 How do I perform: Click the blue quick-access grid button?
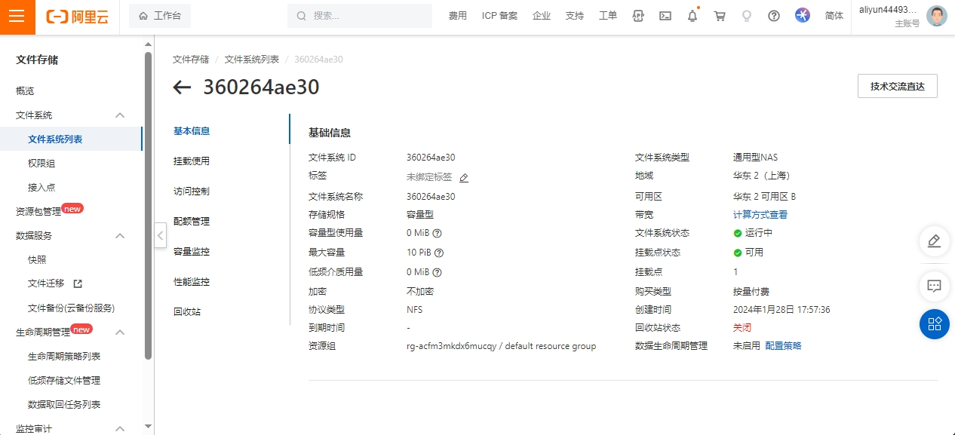pos(934,324)
